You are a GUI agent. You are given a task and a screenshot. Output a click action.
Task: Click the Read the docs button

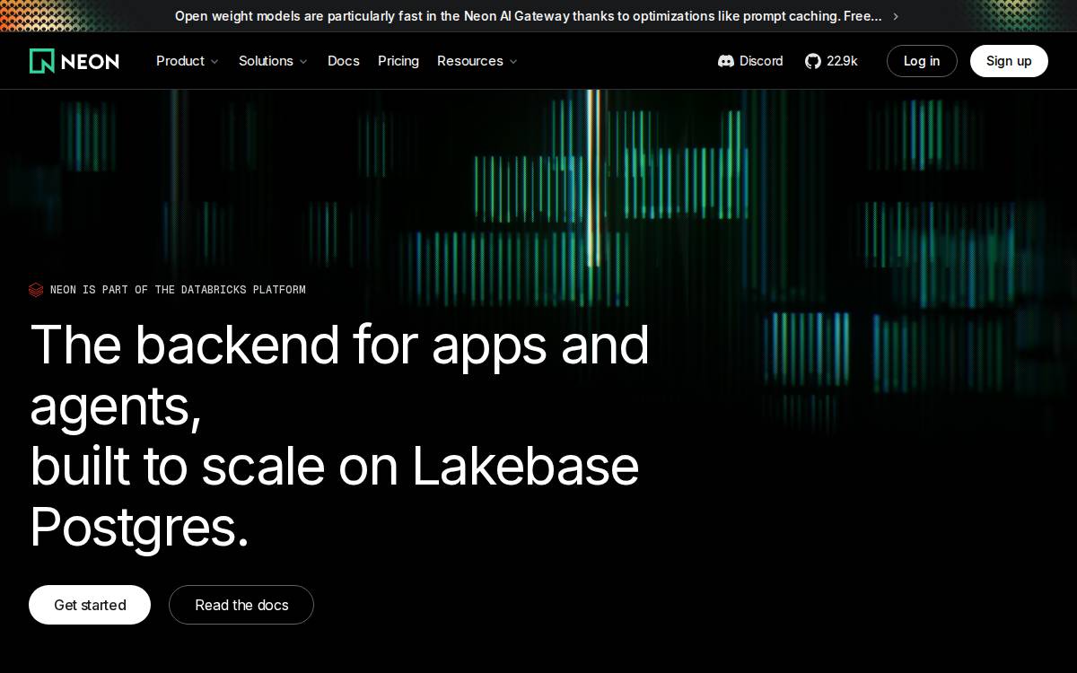point(241,605)
